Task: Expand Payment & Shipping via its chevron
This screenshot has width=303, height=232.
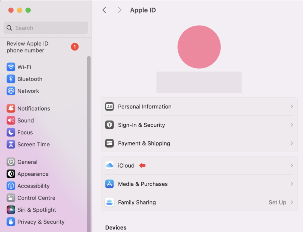Action: click(x=292, y=143)
